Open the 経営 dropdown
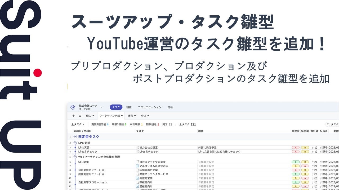The width and height of the screenshot is (339, 190). (132, 116)
